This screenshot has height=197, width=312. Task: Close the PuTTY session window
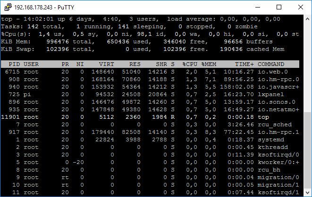tap(301, 7)
